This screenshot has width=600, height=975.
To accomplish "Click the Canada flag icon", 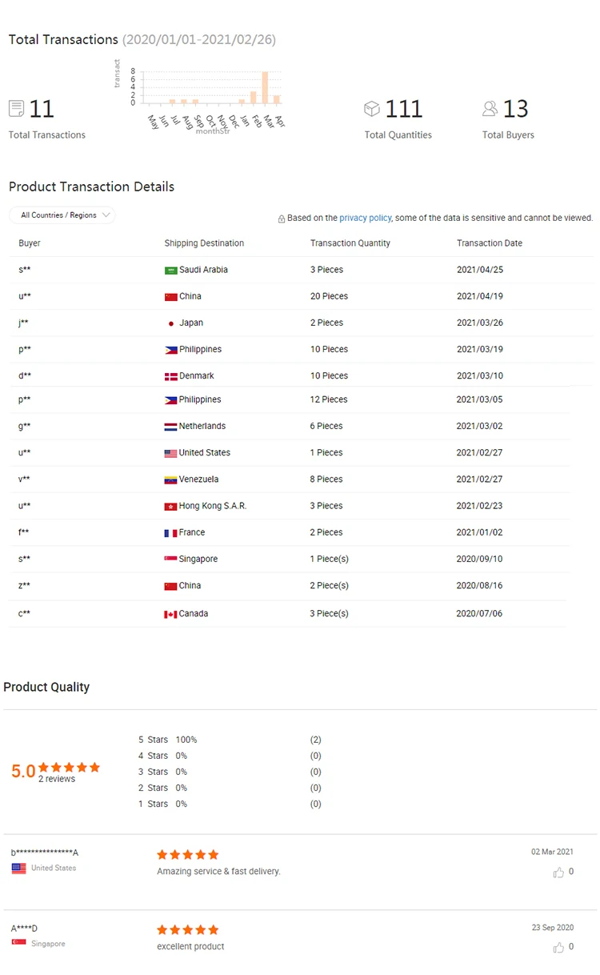I will [x=170, y=614].
